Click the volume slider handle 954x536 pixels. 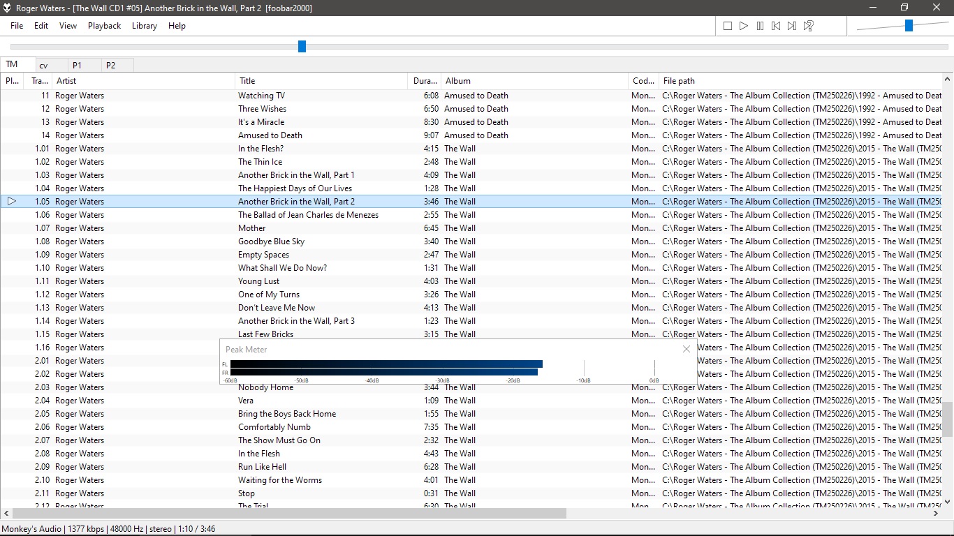pyautogui.click(x=909, y=26)
